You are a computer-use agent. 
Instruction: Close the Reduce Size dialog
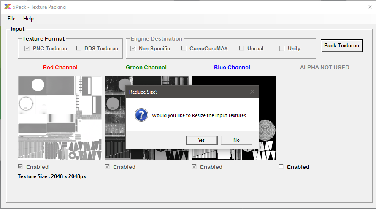coord(252,92)
